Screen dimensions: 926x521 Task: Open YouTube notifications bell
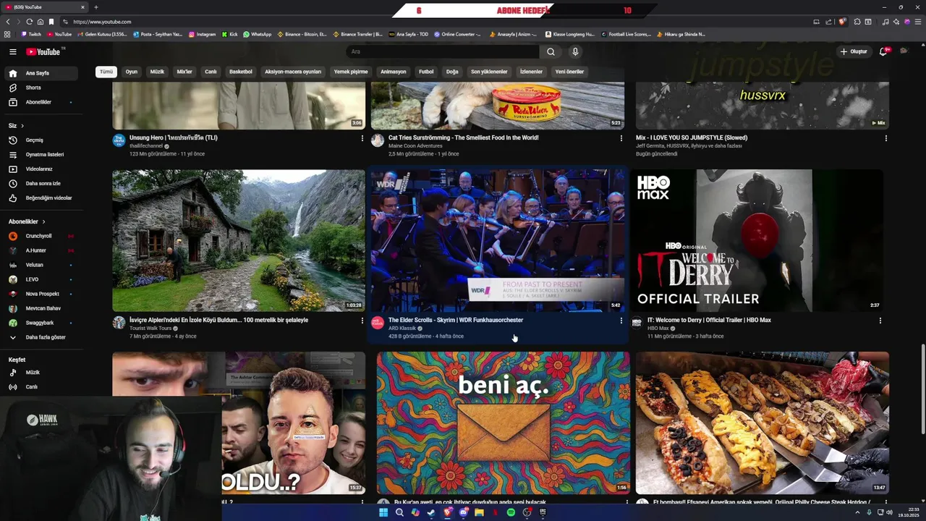tap(883, 51)
